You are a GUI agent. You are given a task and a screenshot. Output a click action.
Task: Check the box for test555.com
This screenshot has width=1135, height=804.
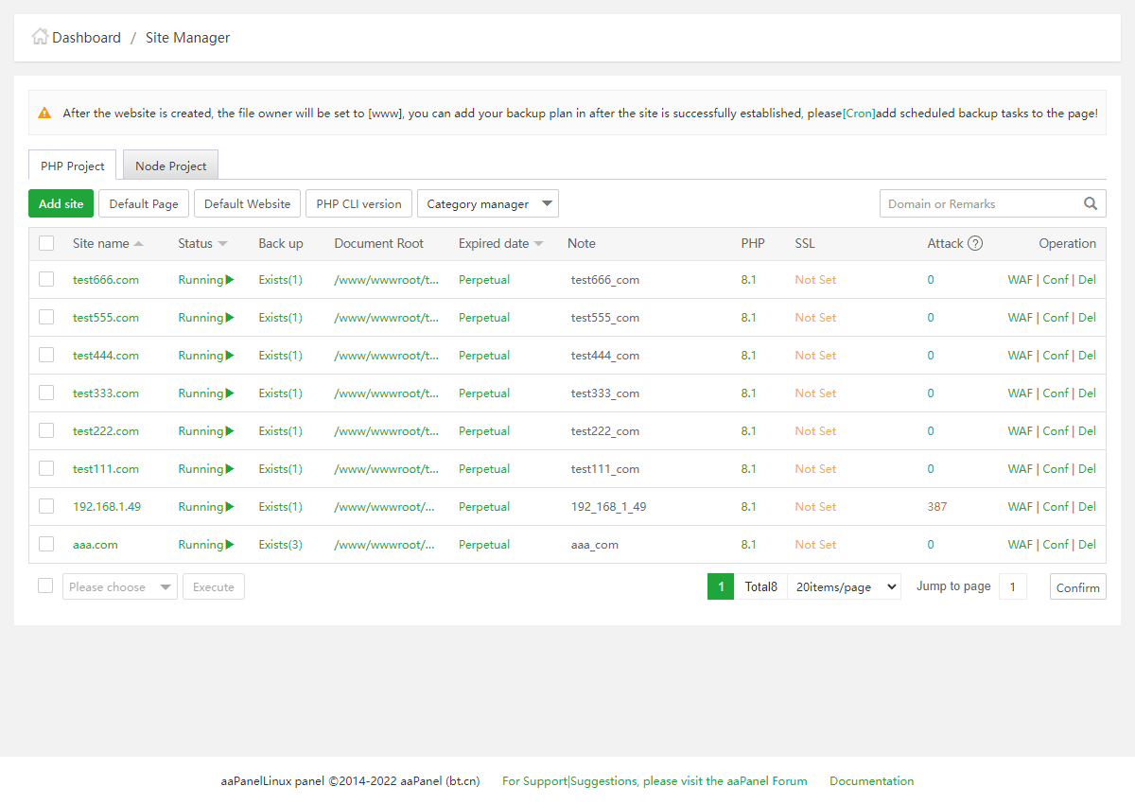46,317
